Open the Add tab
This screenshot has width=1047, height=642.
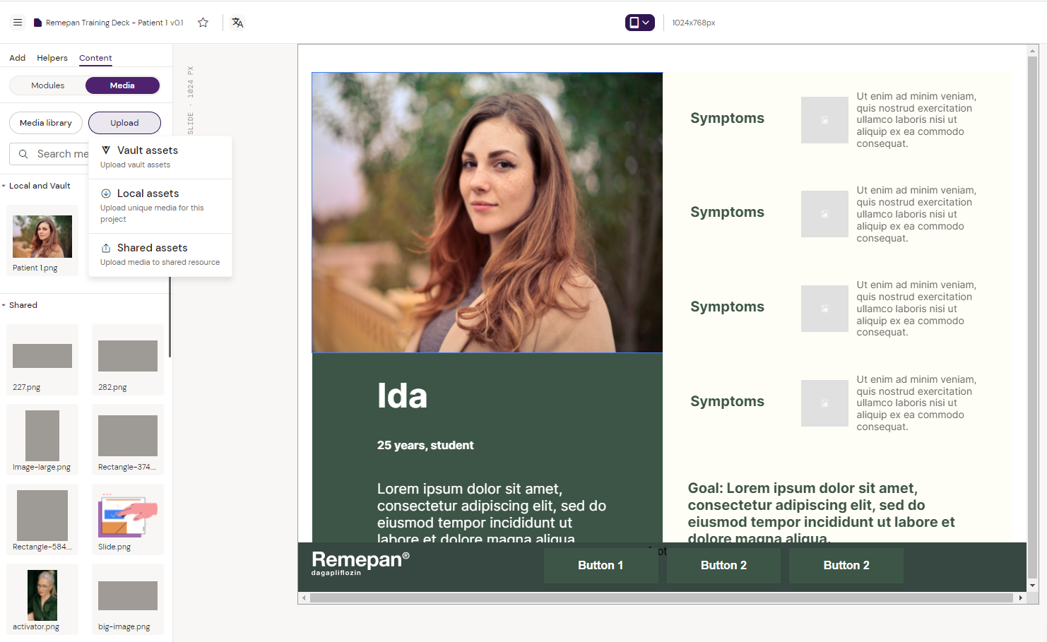18,58
